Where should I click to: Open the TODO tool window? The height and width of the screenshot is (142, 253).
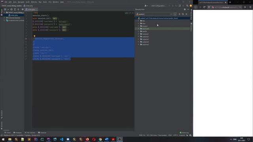point(8,133)
